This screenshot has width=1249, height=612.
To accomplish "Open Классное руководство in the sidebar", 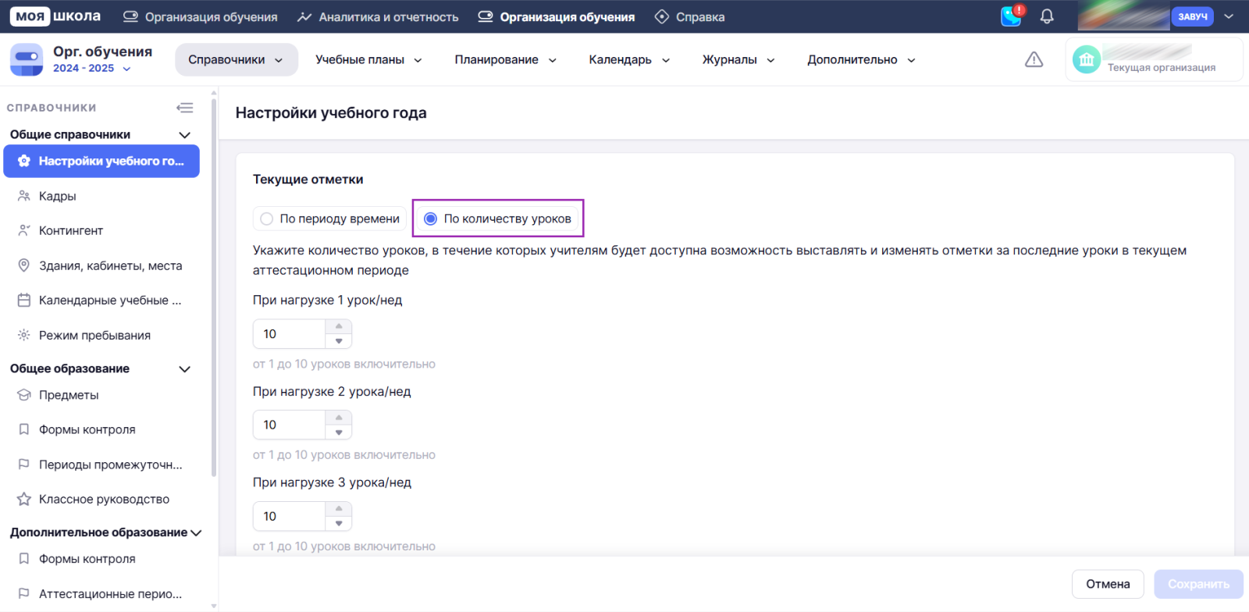I will click(104, 499).
